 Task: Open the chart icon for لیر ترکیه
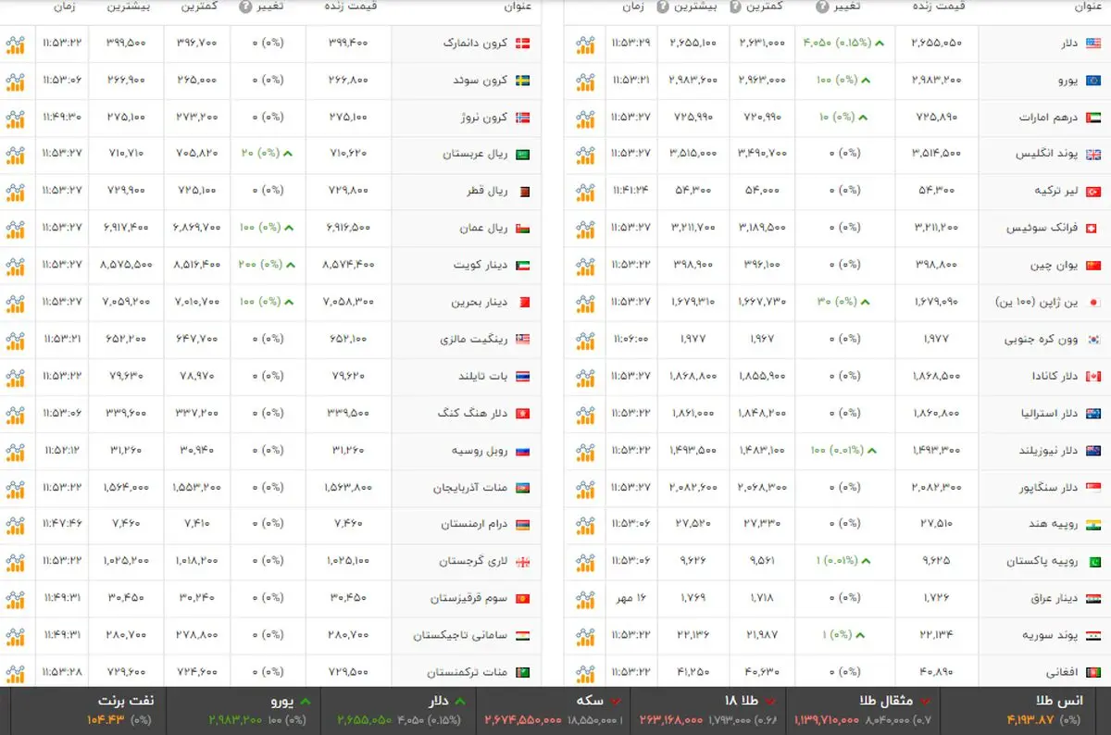tap(585, 192)
